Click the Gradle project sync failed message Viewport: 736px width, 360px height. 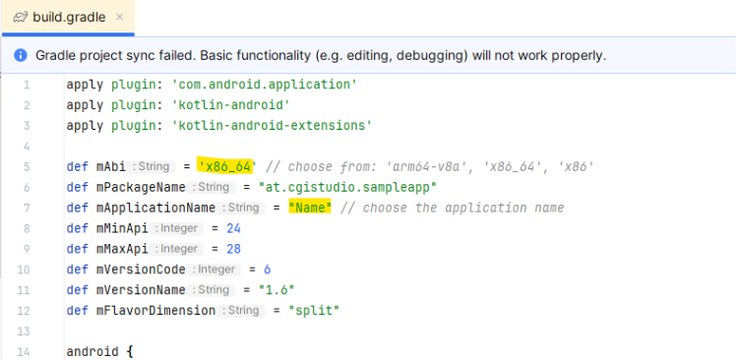(x=321, y=55)
